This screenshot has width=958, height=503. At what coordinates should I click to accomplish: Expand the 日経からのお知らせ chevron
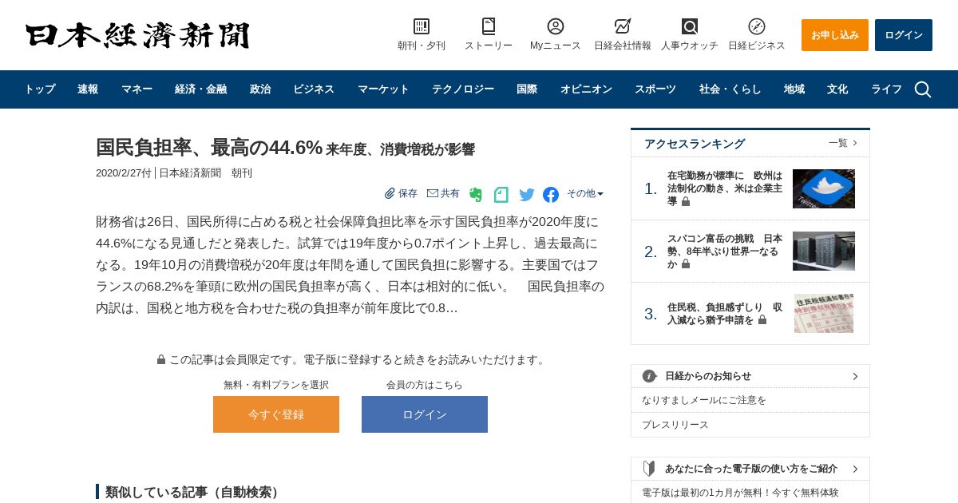tap(855, 376)
